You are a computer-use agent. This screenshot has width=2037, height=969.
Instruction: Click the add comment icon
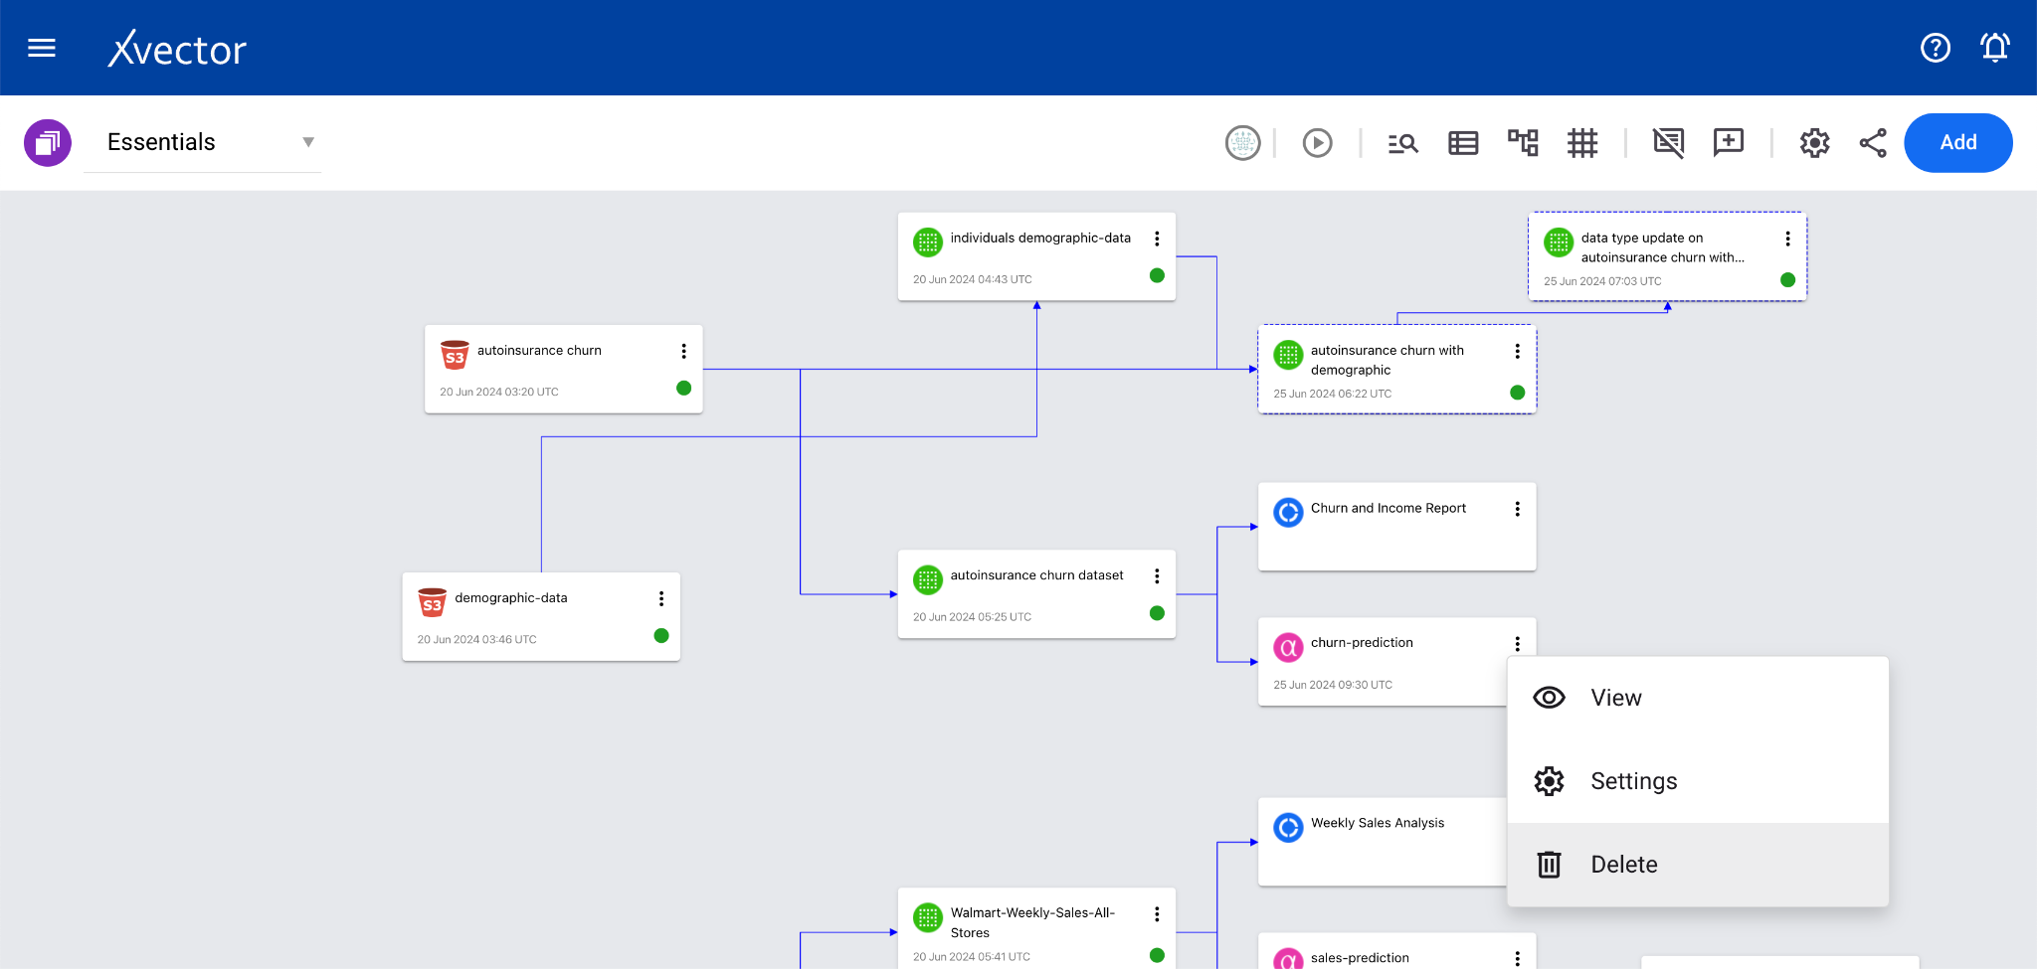pos(1729,143)
